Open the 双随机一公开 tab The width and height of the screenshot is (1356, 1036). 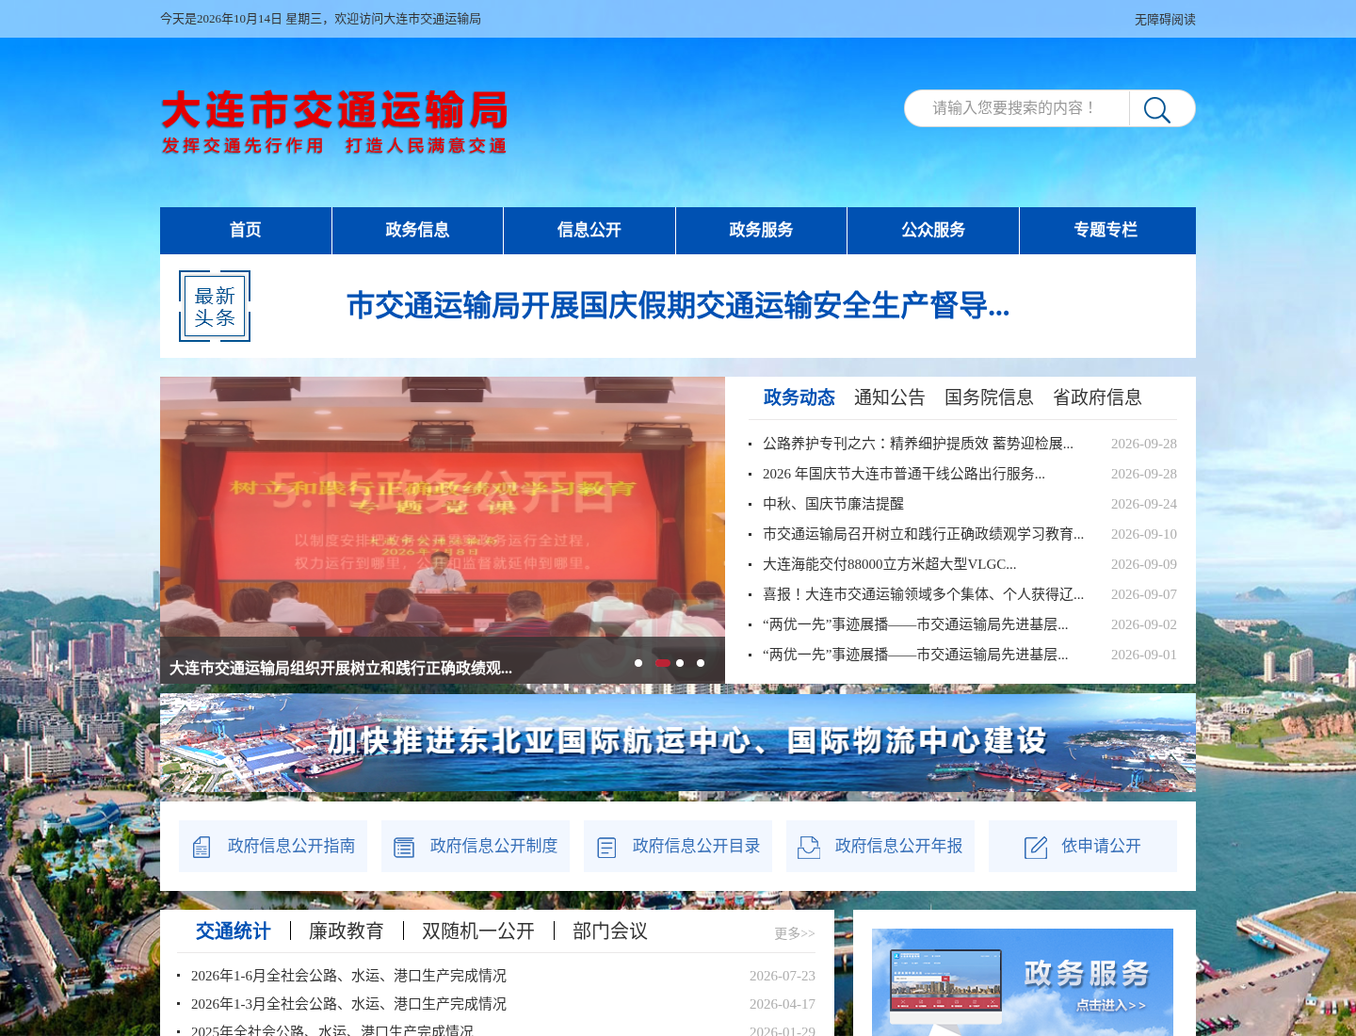478,931
